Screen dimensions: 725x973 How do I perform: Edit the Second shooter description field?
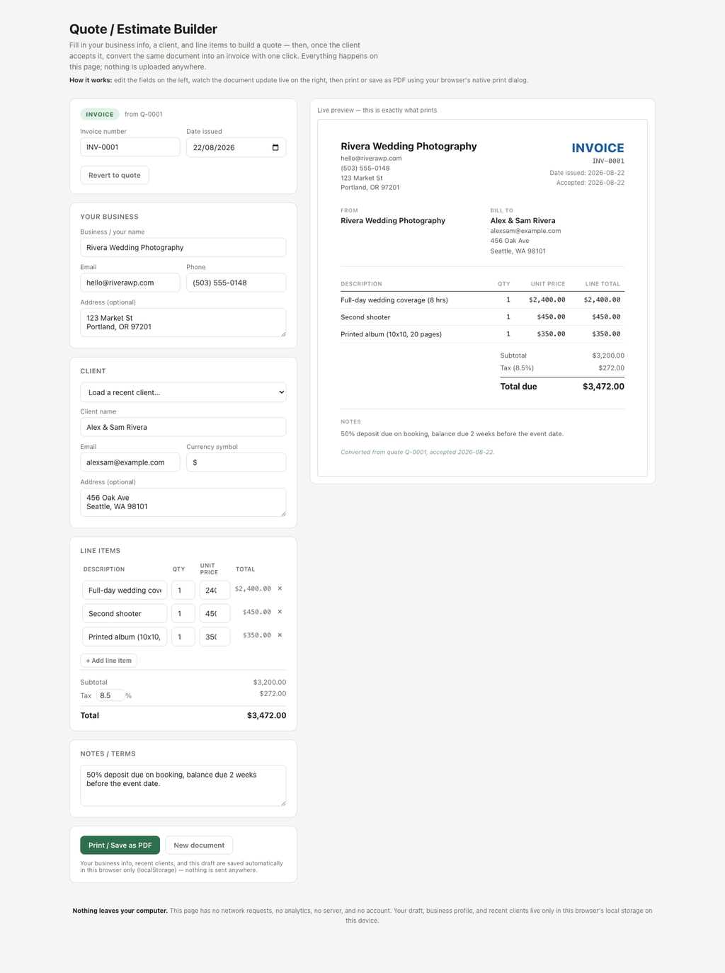tap(125, 613)
